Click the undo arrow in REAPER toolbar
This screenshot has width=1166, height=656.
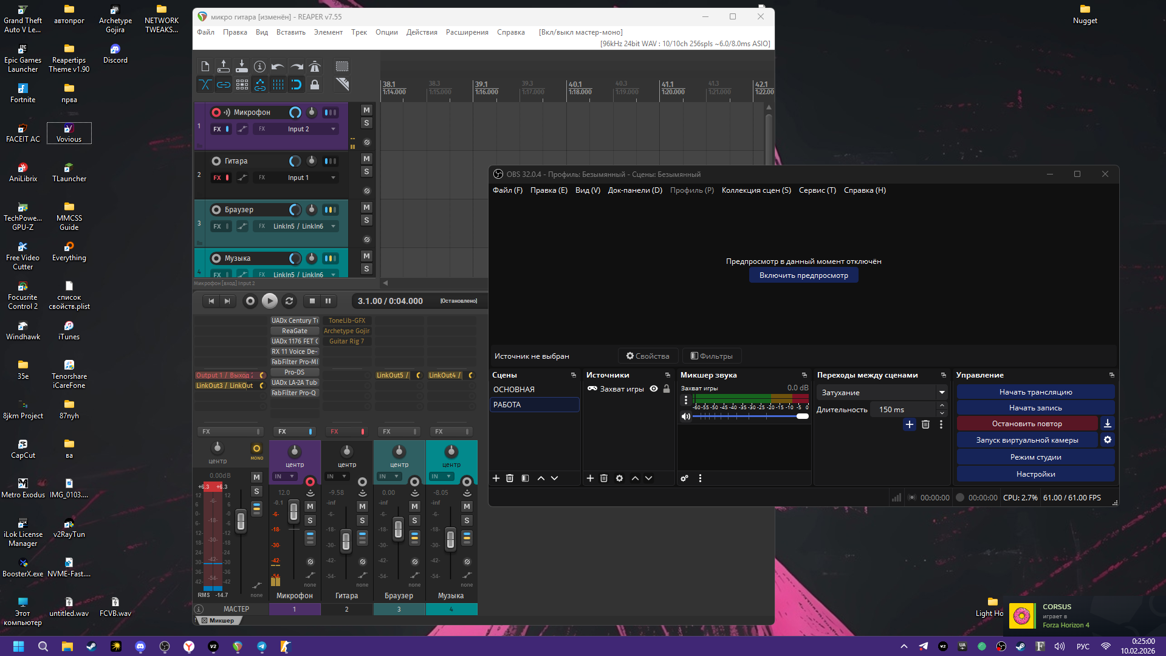(278, 66)
